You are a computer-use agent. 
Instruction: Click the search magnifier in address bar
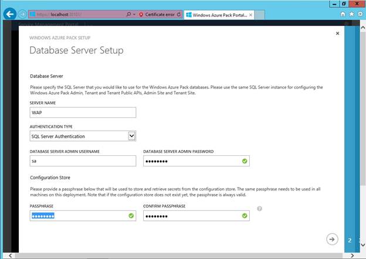pos(128,15)
